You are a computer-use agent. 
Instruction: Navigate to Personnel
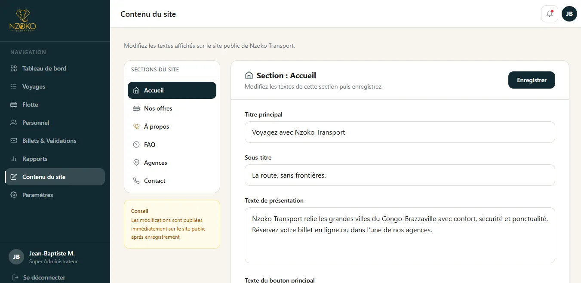[x=55, y=123]
